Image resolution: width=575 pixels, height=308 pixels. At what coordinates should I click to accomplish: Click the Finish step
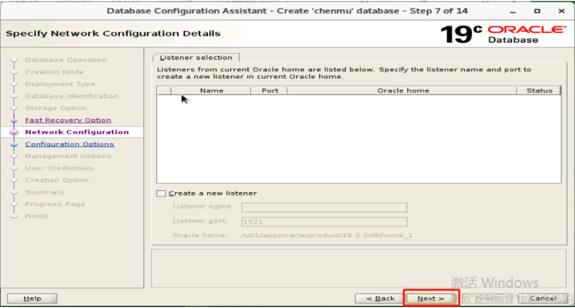pos(37,216)
